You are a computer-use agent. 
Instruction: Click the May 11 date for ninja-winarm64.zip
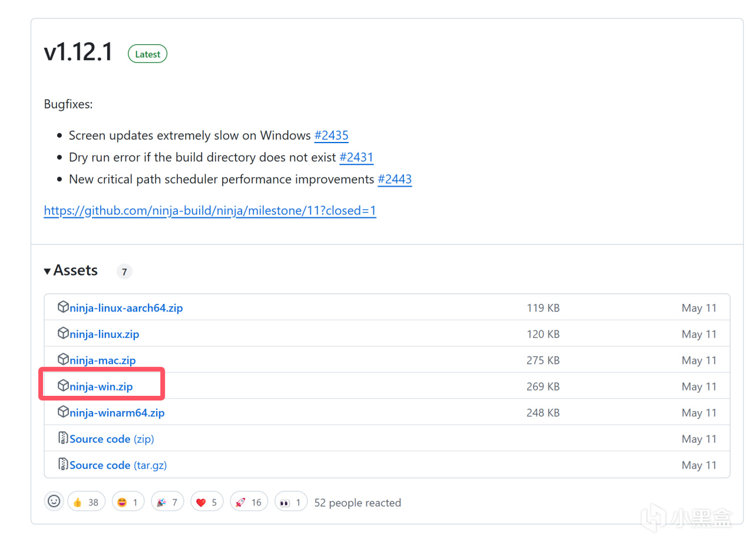699,413
